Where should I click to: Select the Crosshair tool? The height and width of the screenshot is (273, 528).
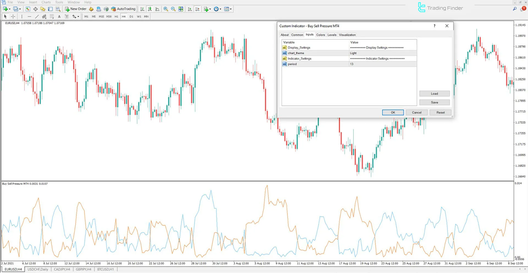pyautogui.click(x=13, y=16)
